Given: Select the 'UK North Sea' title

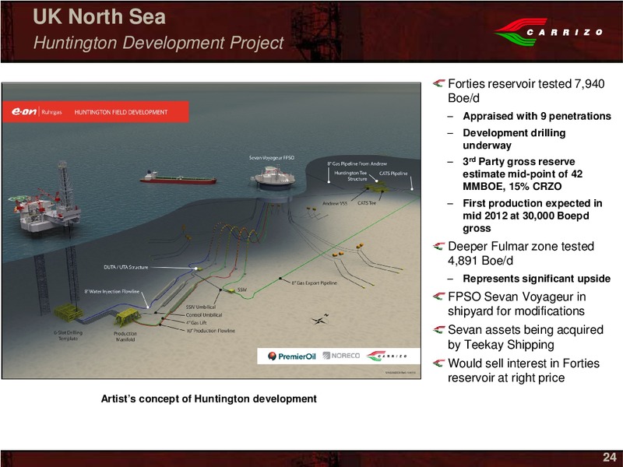Looking at the screenshot, I should pos(99,16).
